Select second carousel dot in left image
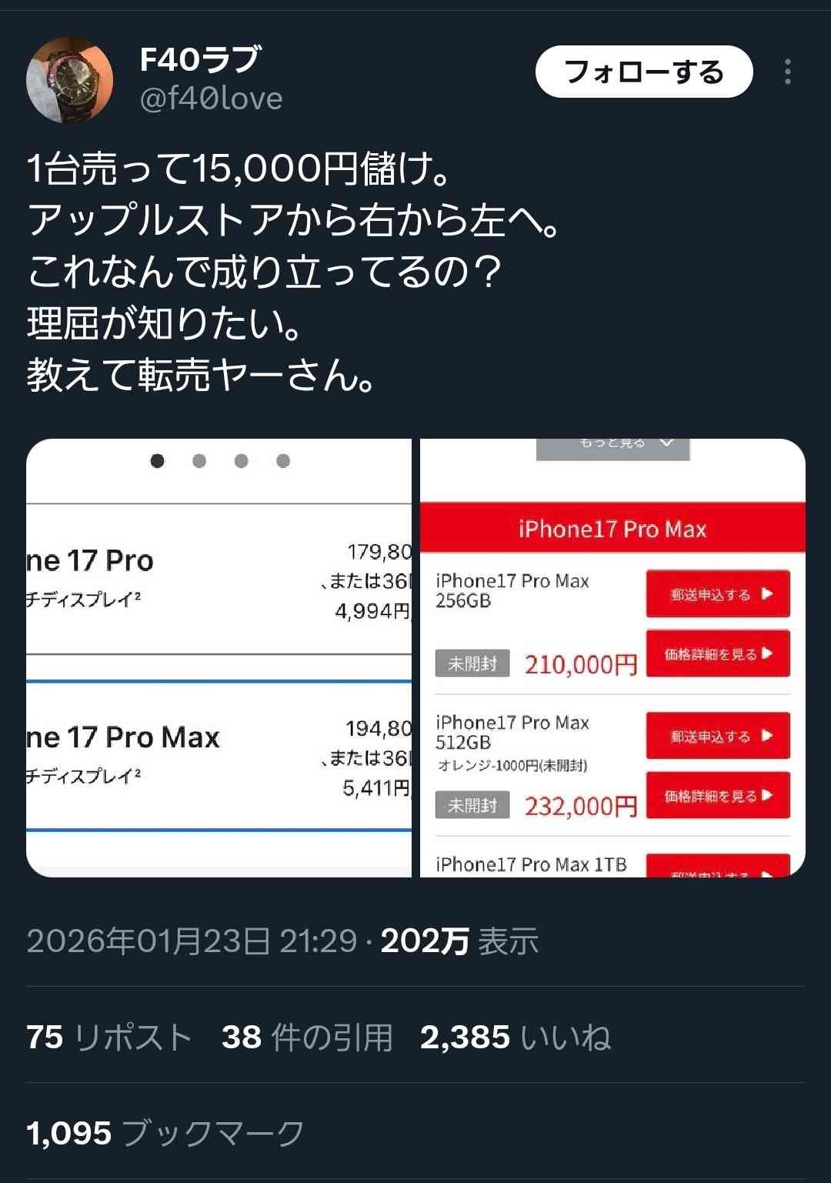This screenshot has width=831, height=1183. coord(199,460)
